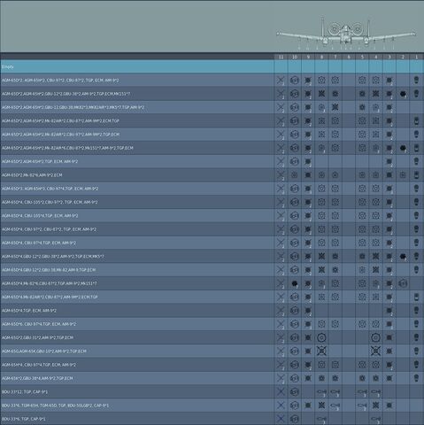
Task: Click the pylon 10 rocket icon in the AGM-65D*4, Mk-82*6 row
Action: (x=294, y=283)
